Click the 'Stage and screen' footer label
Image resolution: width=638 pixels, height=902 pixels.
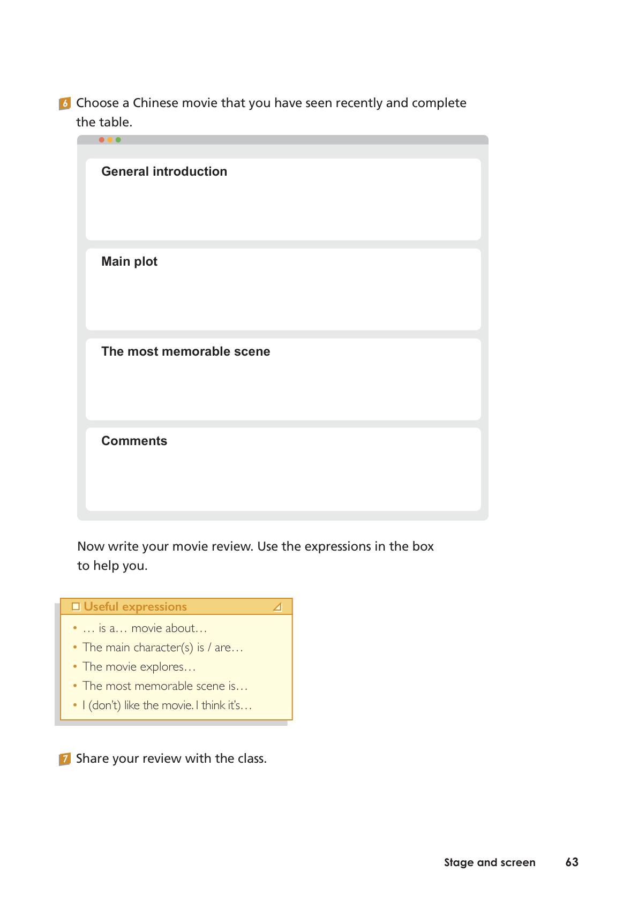[x=490, y=862]
